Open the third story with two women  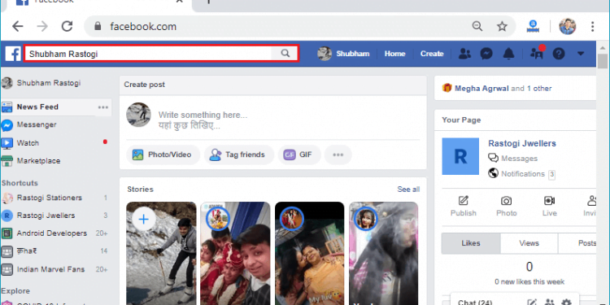(310, 253)
